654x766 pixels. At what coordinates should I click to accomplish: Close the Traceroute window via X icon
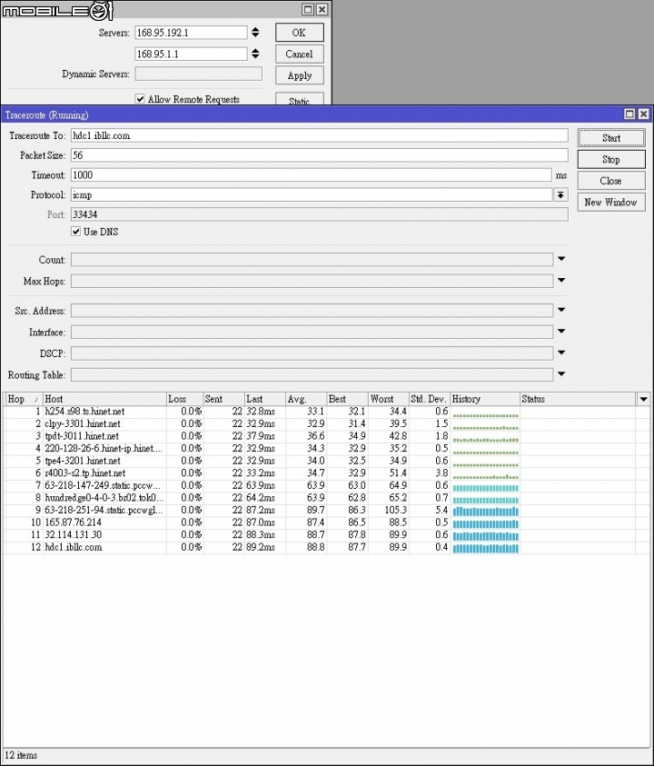tap(644, 114)
